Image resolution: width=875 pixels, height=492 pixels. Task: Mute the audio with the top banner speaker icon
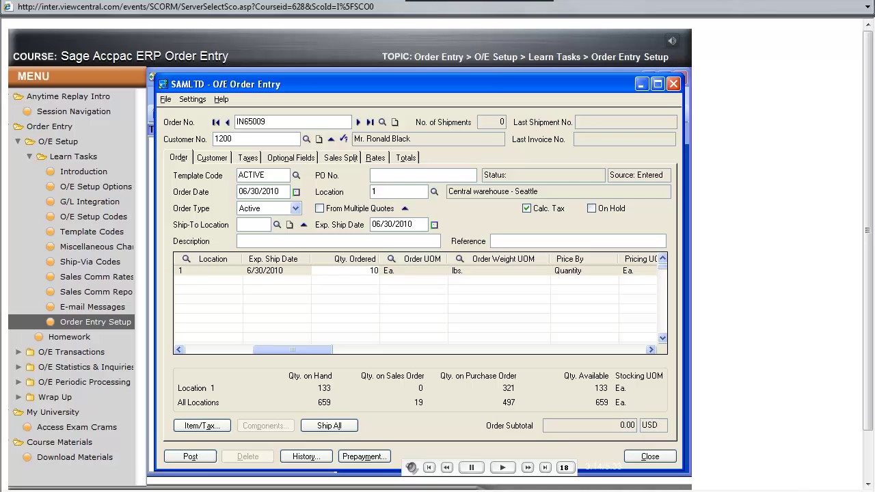click(x=672, y=41)
